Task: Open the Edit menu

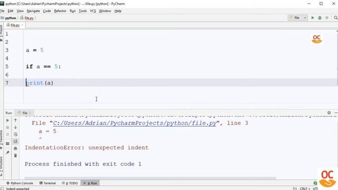Action: pyautogui.click(x=11, y=11)
